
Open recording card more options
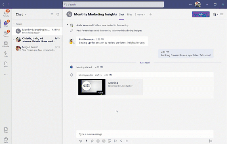tap(139, 82)
